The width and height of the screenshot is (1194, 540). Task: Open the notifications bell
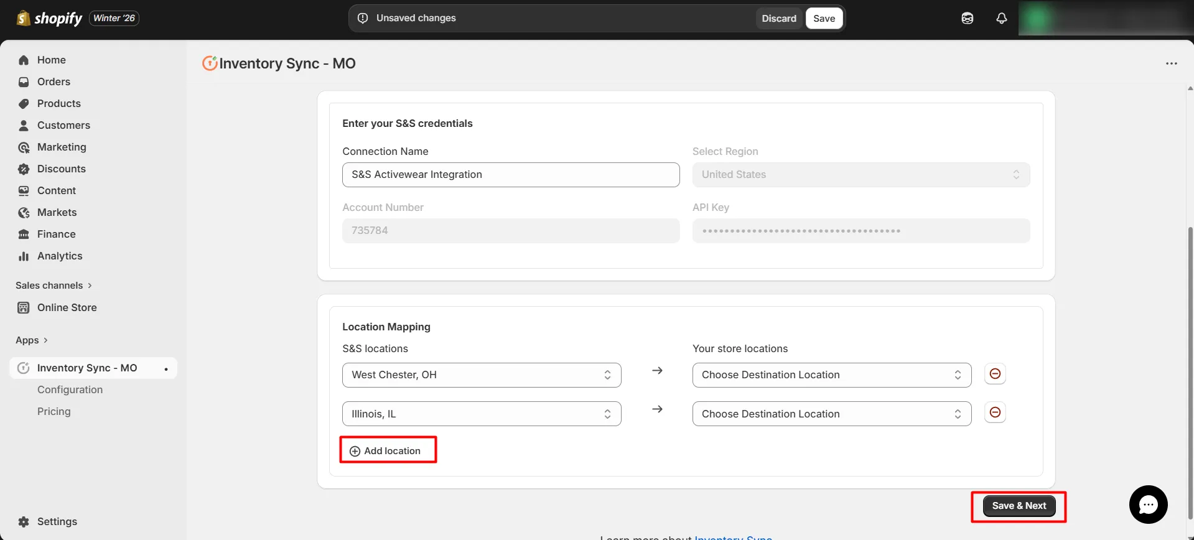click(1001, 18)
